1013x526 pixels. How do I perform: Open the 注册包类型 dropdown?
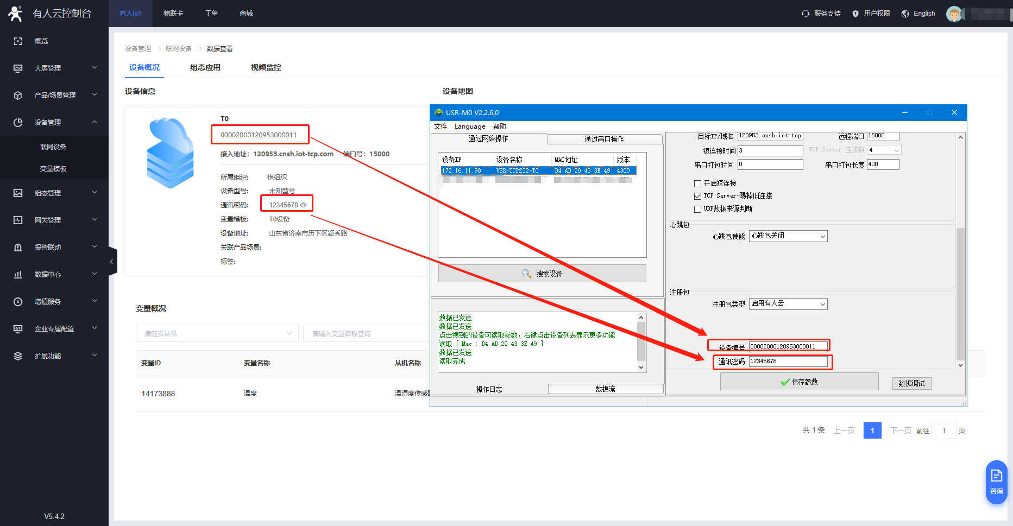pyautogui.click(x=788, y=304)
